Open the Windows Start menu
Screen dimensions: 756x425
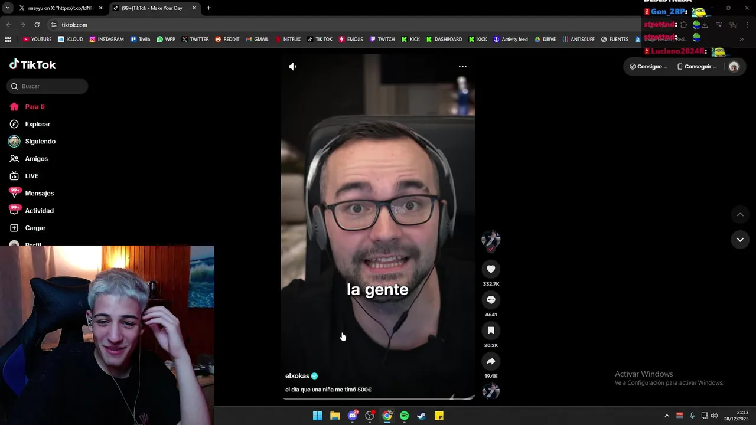point(317,416)
